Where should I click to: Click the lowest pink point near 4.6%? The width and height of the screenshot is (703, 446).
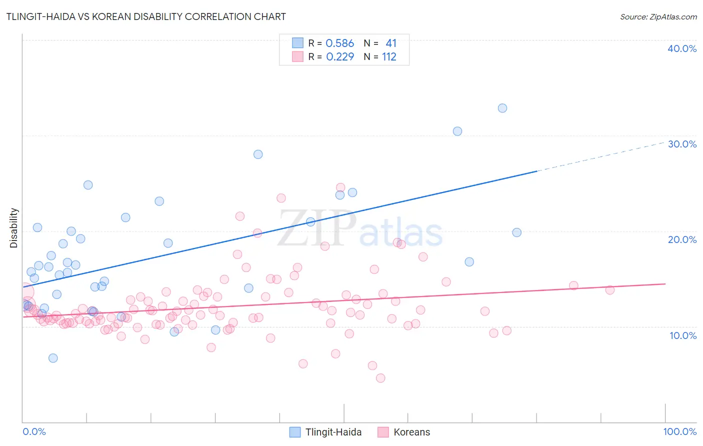click(380, 378)
